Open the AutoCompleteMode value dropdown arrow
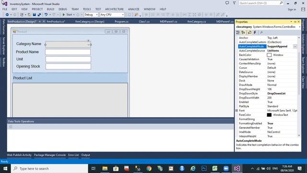 click(295, 47)
